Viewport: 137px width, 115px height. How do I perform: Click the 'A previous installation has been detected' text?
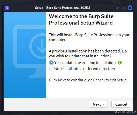[88, 53]
